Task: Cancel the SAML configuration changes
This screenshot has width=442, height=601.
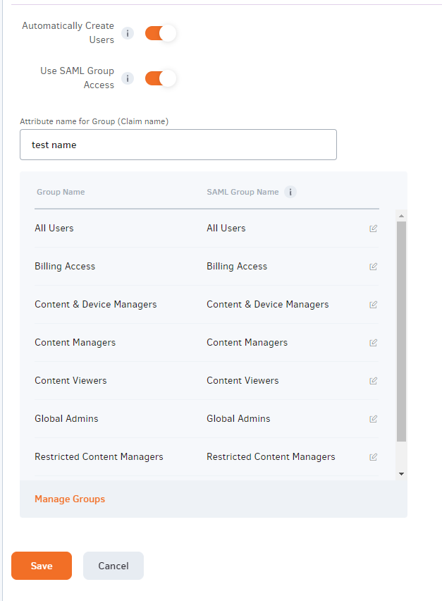Action: point(113,566)
